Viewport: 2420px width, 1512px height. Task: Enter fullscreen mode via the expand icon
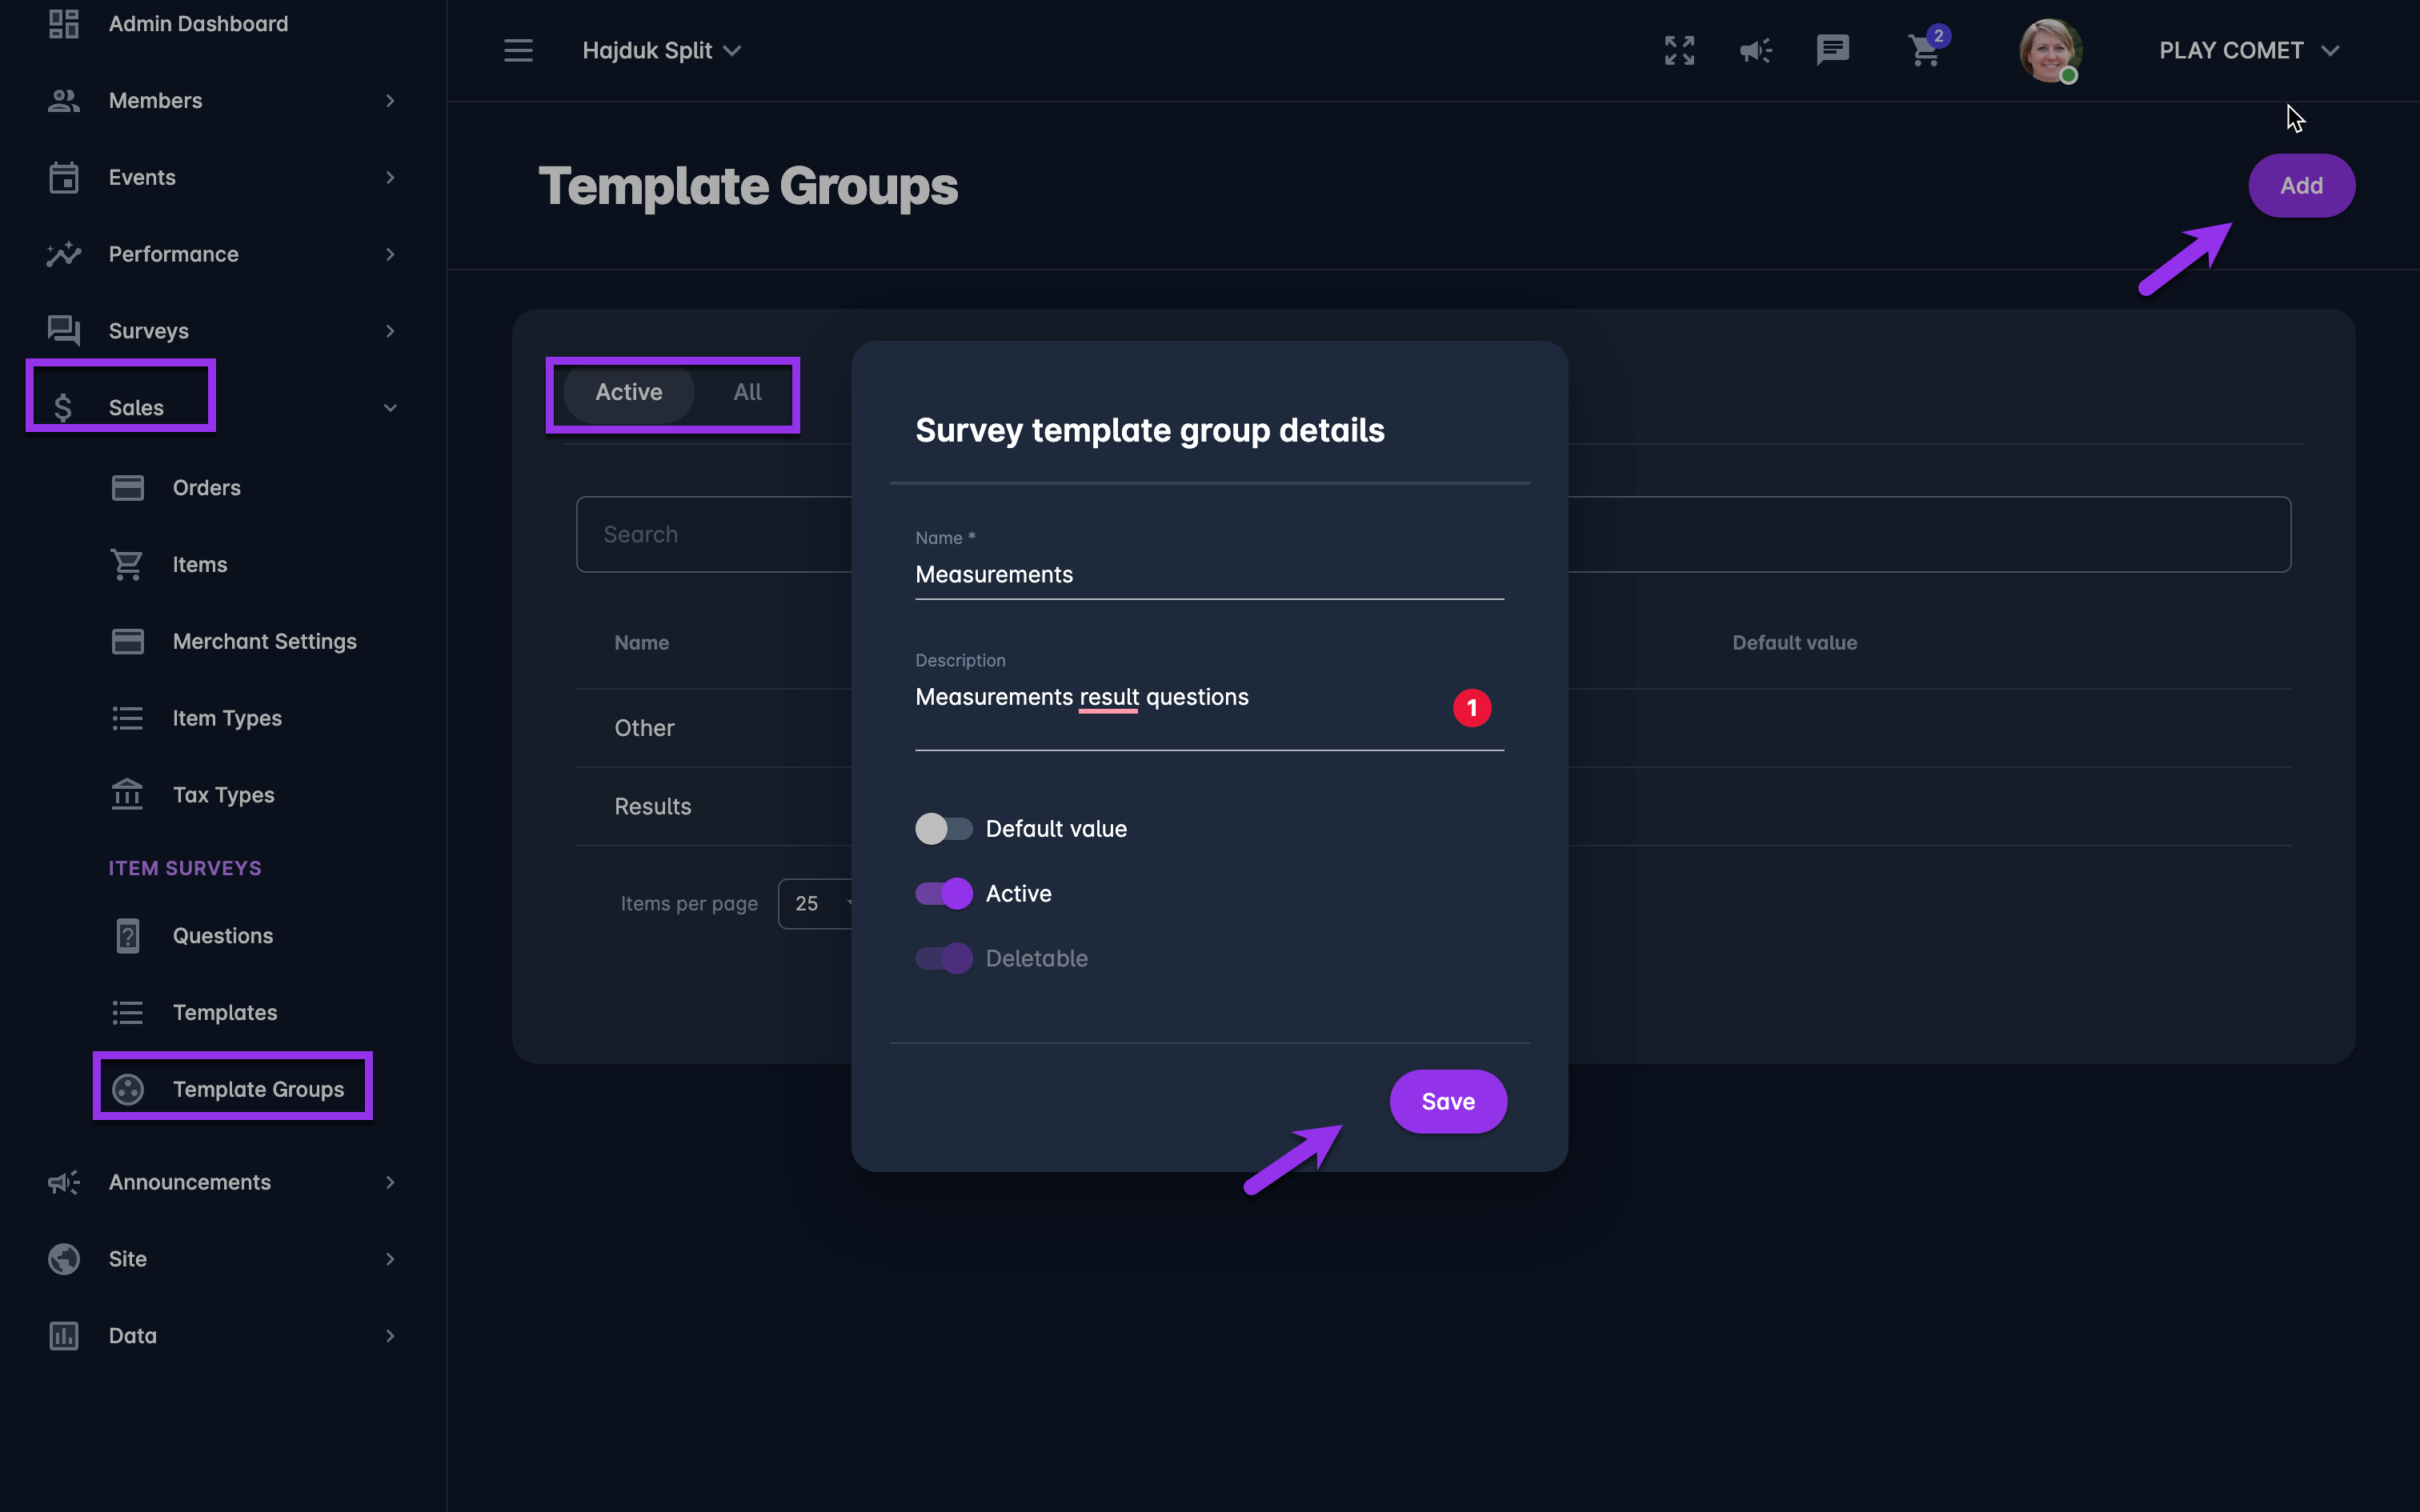pos(1679,50)
